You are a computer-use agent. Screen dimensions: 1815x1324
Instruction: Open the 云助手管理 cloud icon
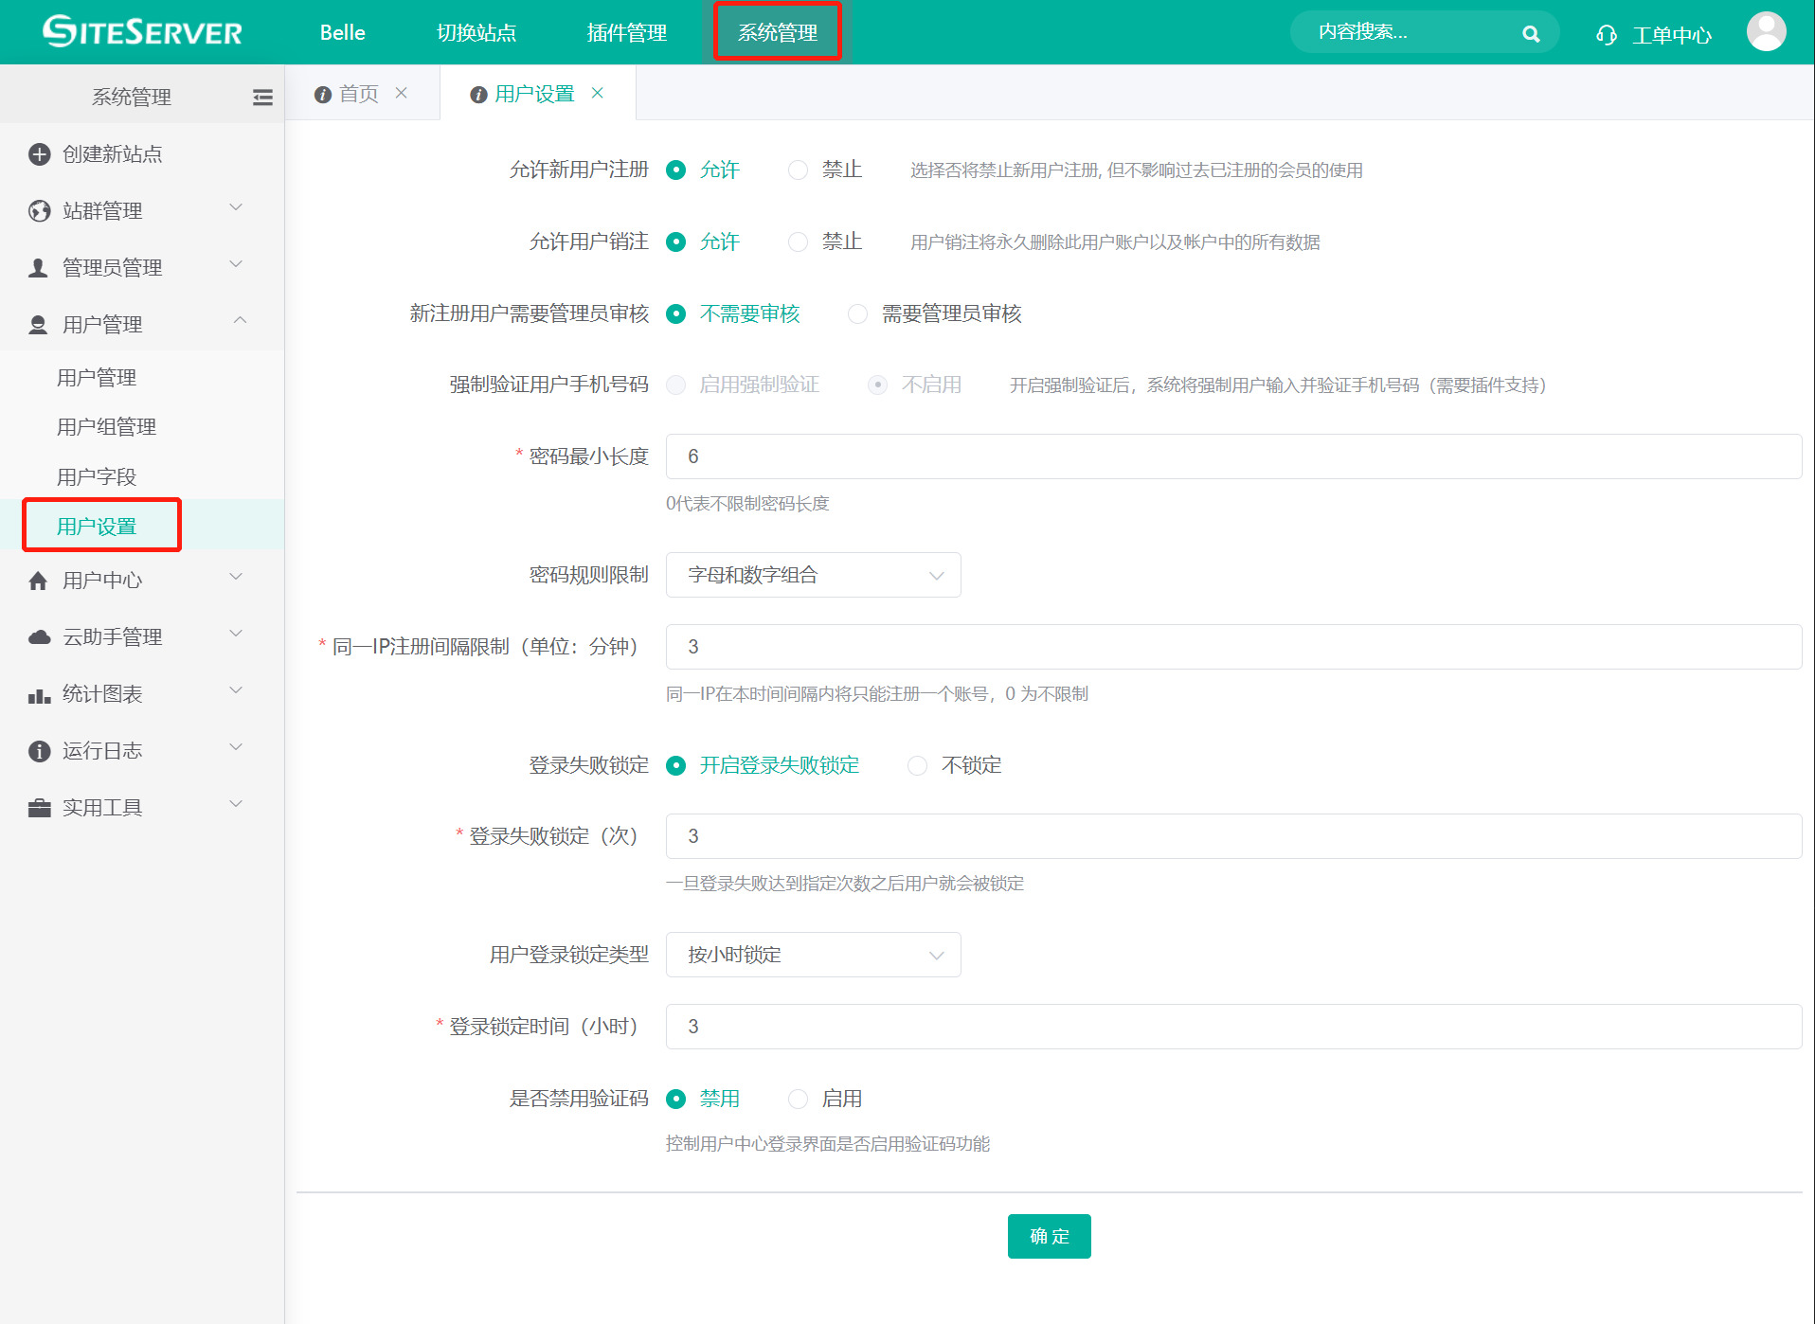[39, 636]
